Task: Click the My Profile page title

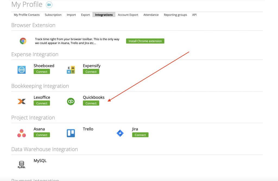Action: [27, 5]
